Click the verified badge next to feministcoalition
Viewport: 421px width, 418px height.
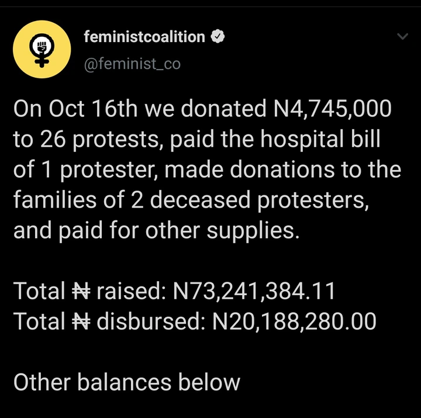(218, 37)
